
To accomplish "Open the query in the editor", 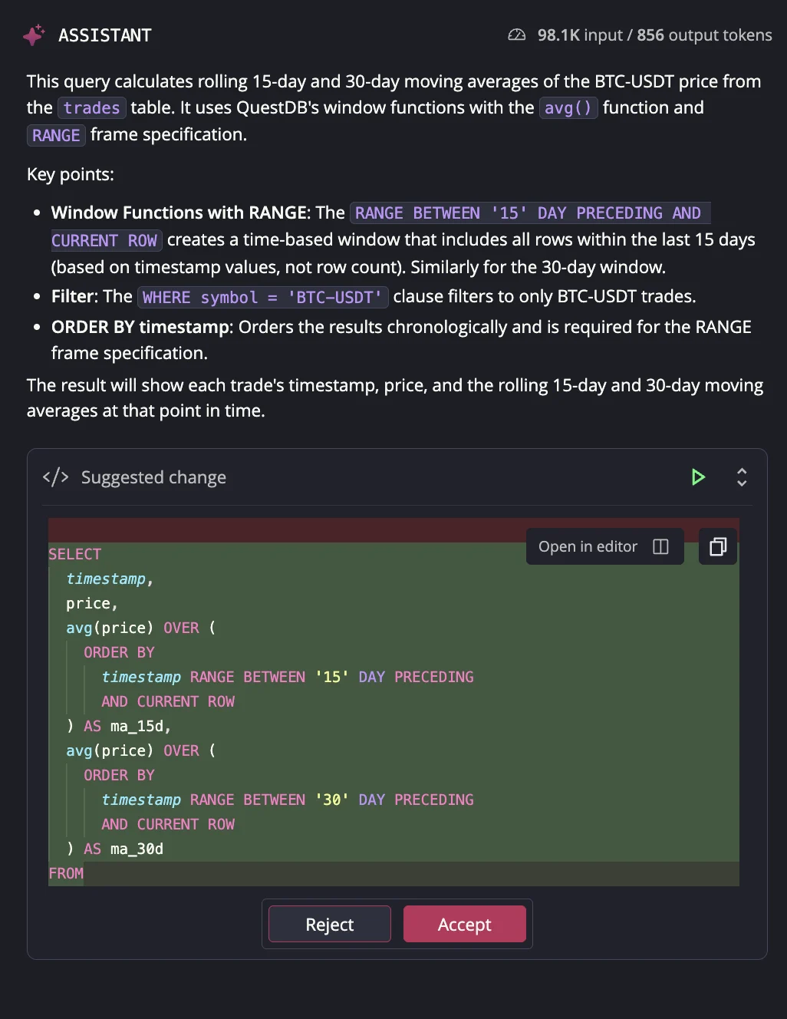I will click(x=588, y=546).
